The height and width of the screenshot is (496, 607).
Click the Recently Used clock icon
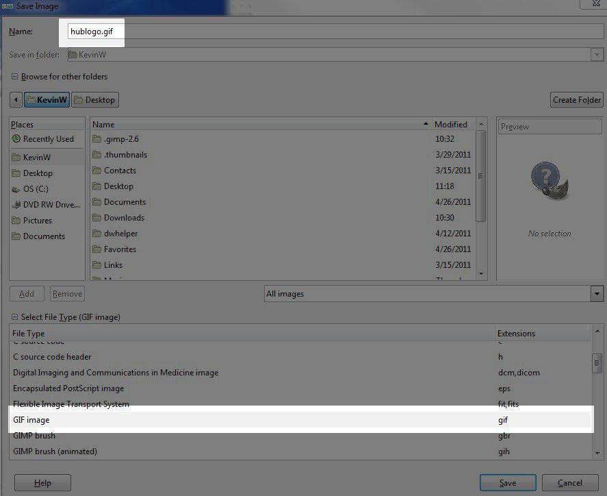point(16,139)
